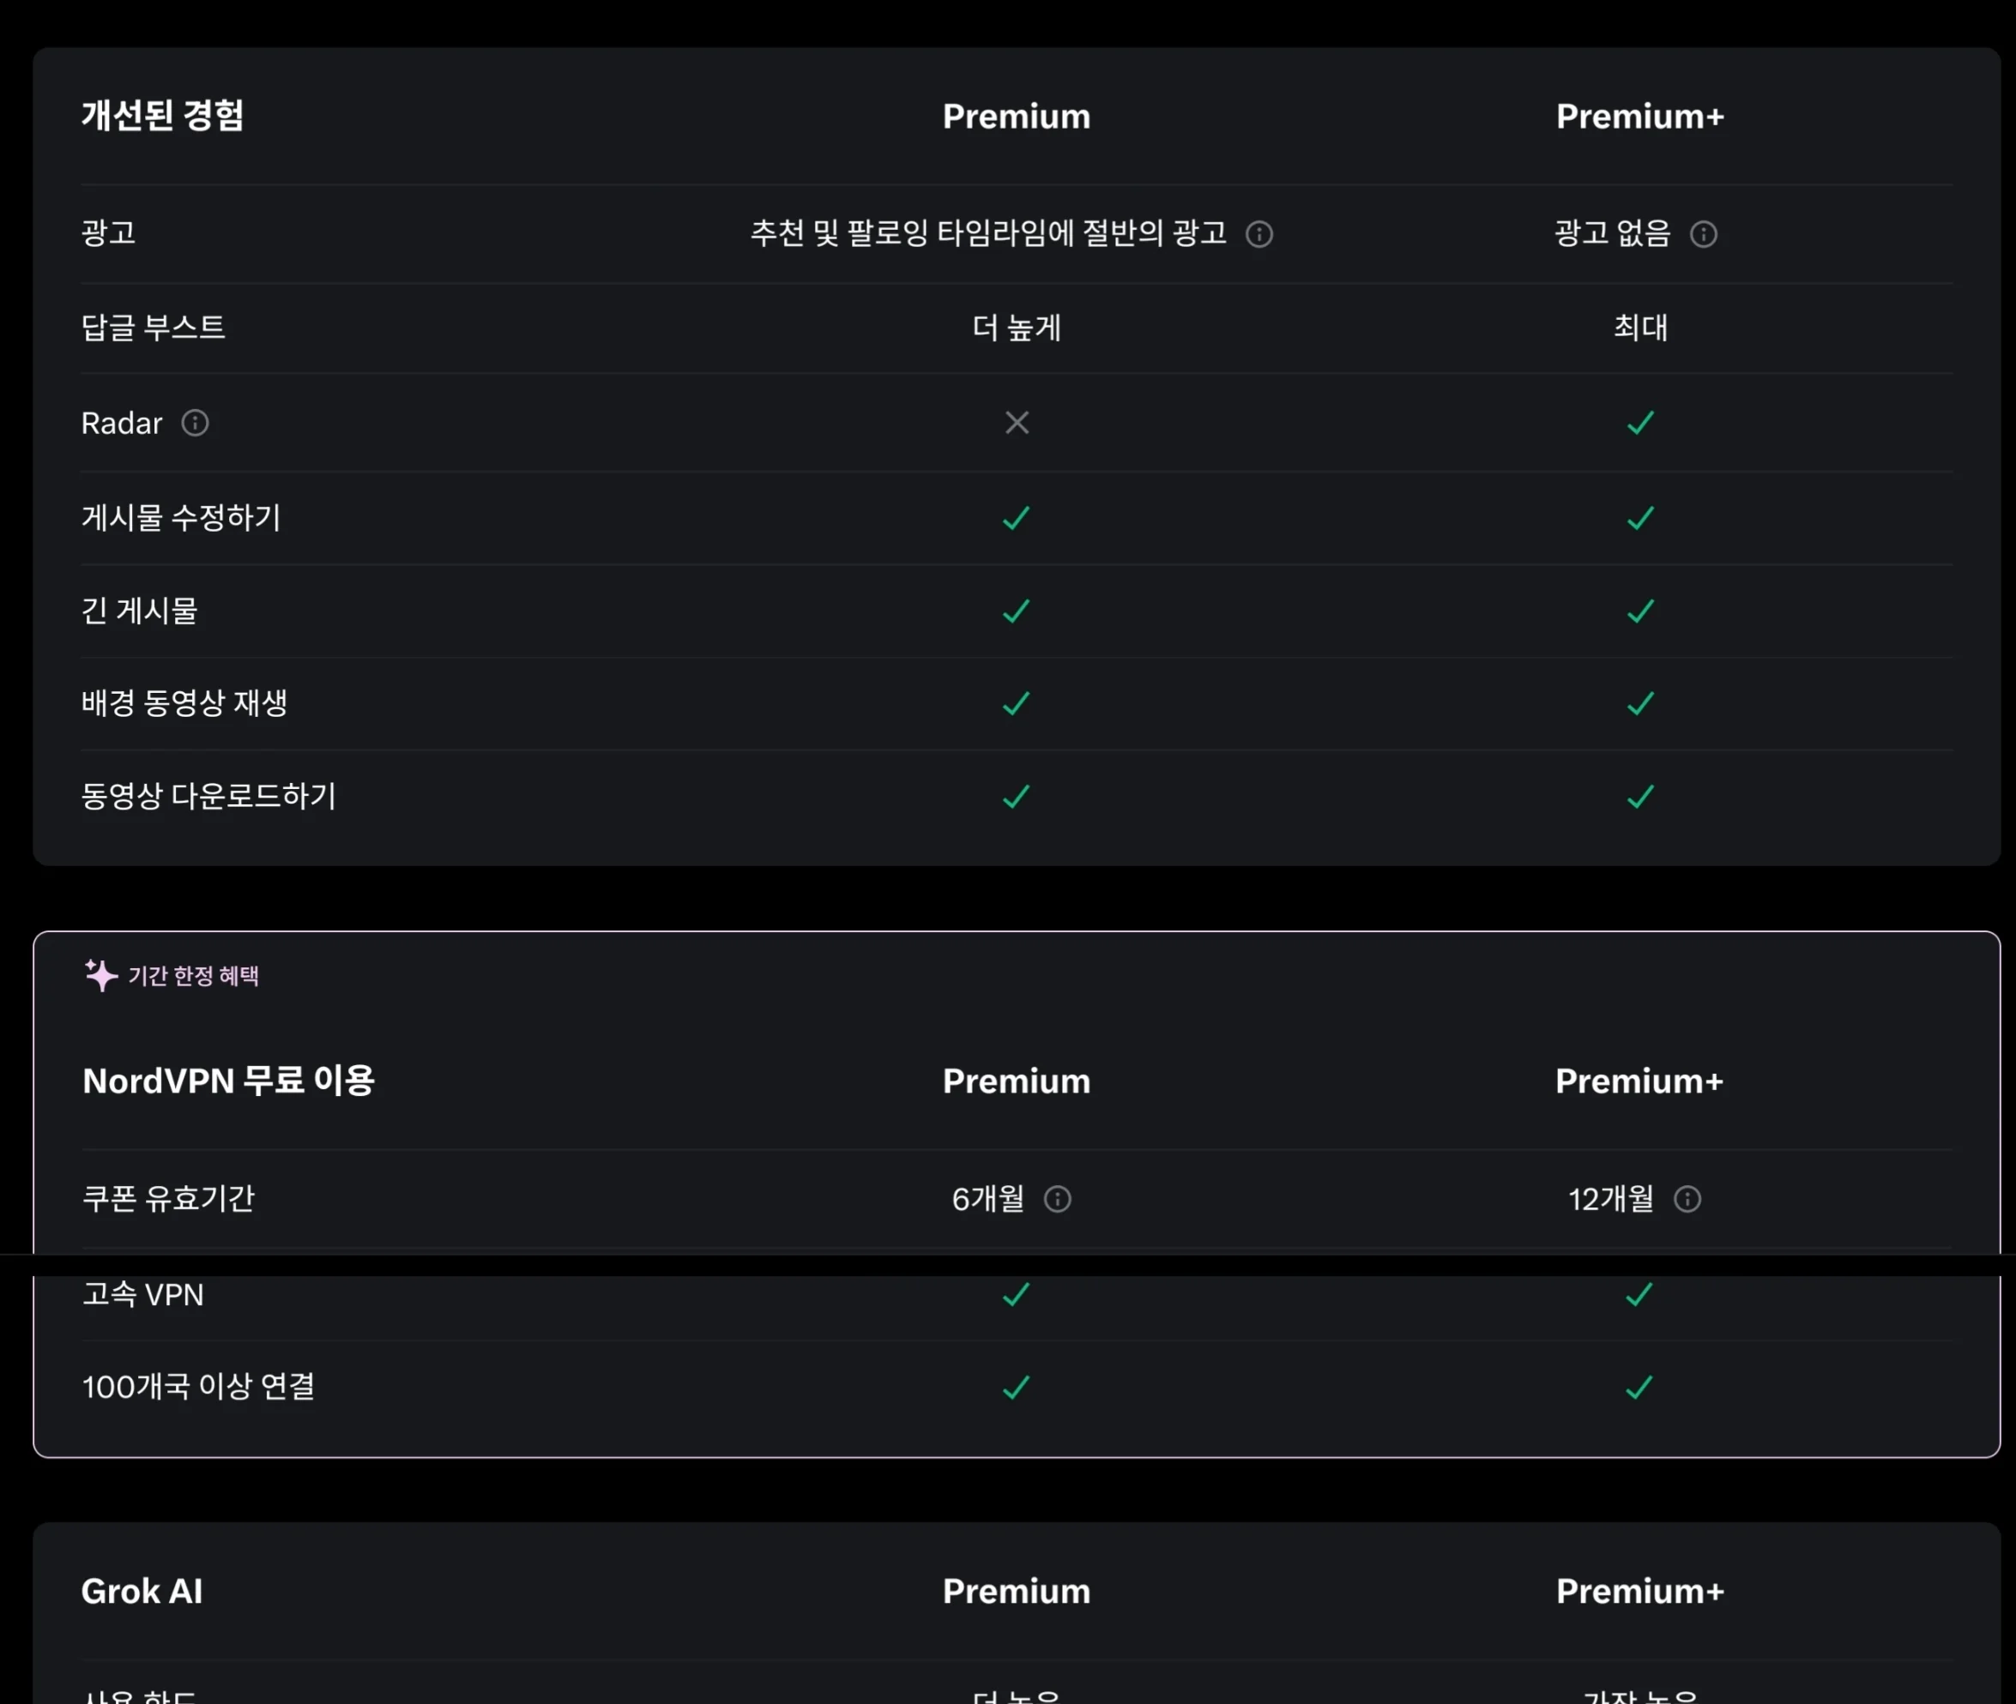
Task: Click info icon next to 광고 없음
Action: click(x=1703, y=234)
